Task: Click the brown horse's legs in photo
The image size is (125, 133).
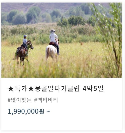Action: click(x=22, y=61)
